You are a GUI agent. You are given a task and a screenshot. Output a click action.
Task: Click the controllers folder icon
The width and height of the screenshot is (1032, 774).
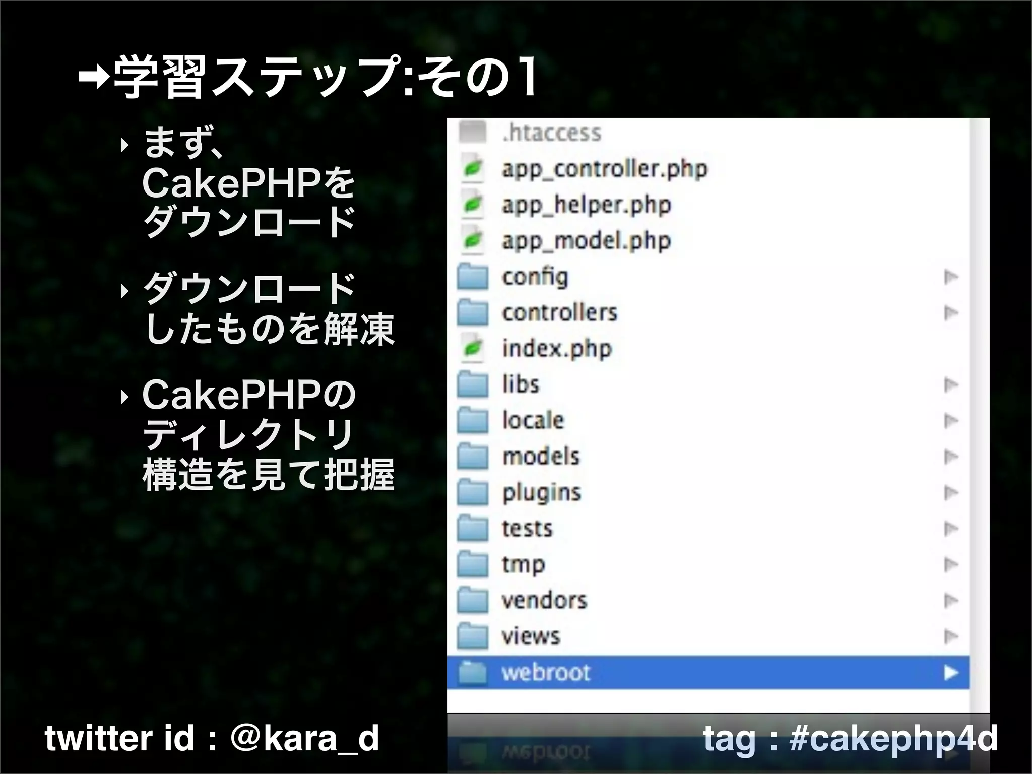pyautogui.click(x=473, y=312)
